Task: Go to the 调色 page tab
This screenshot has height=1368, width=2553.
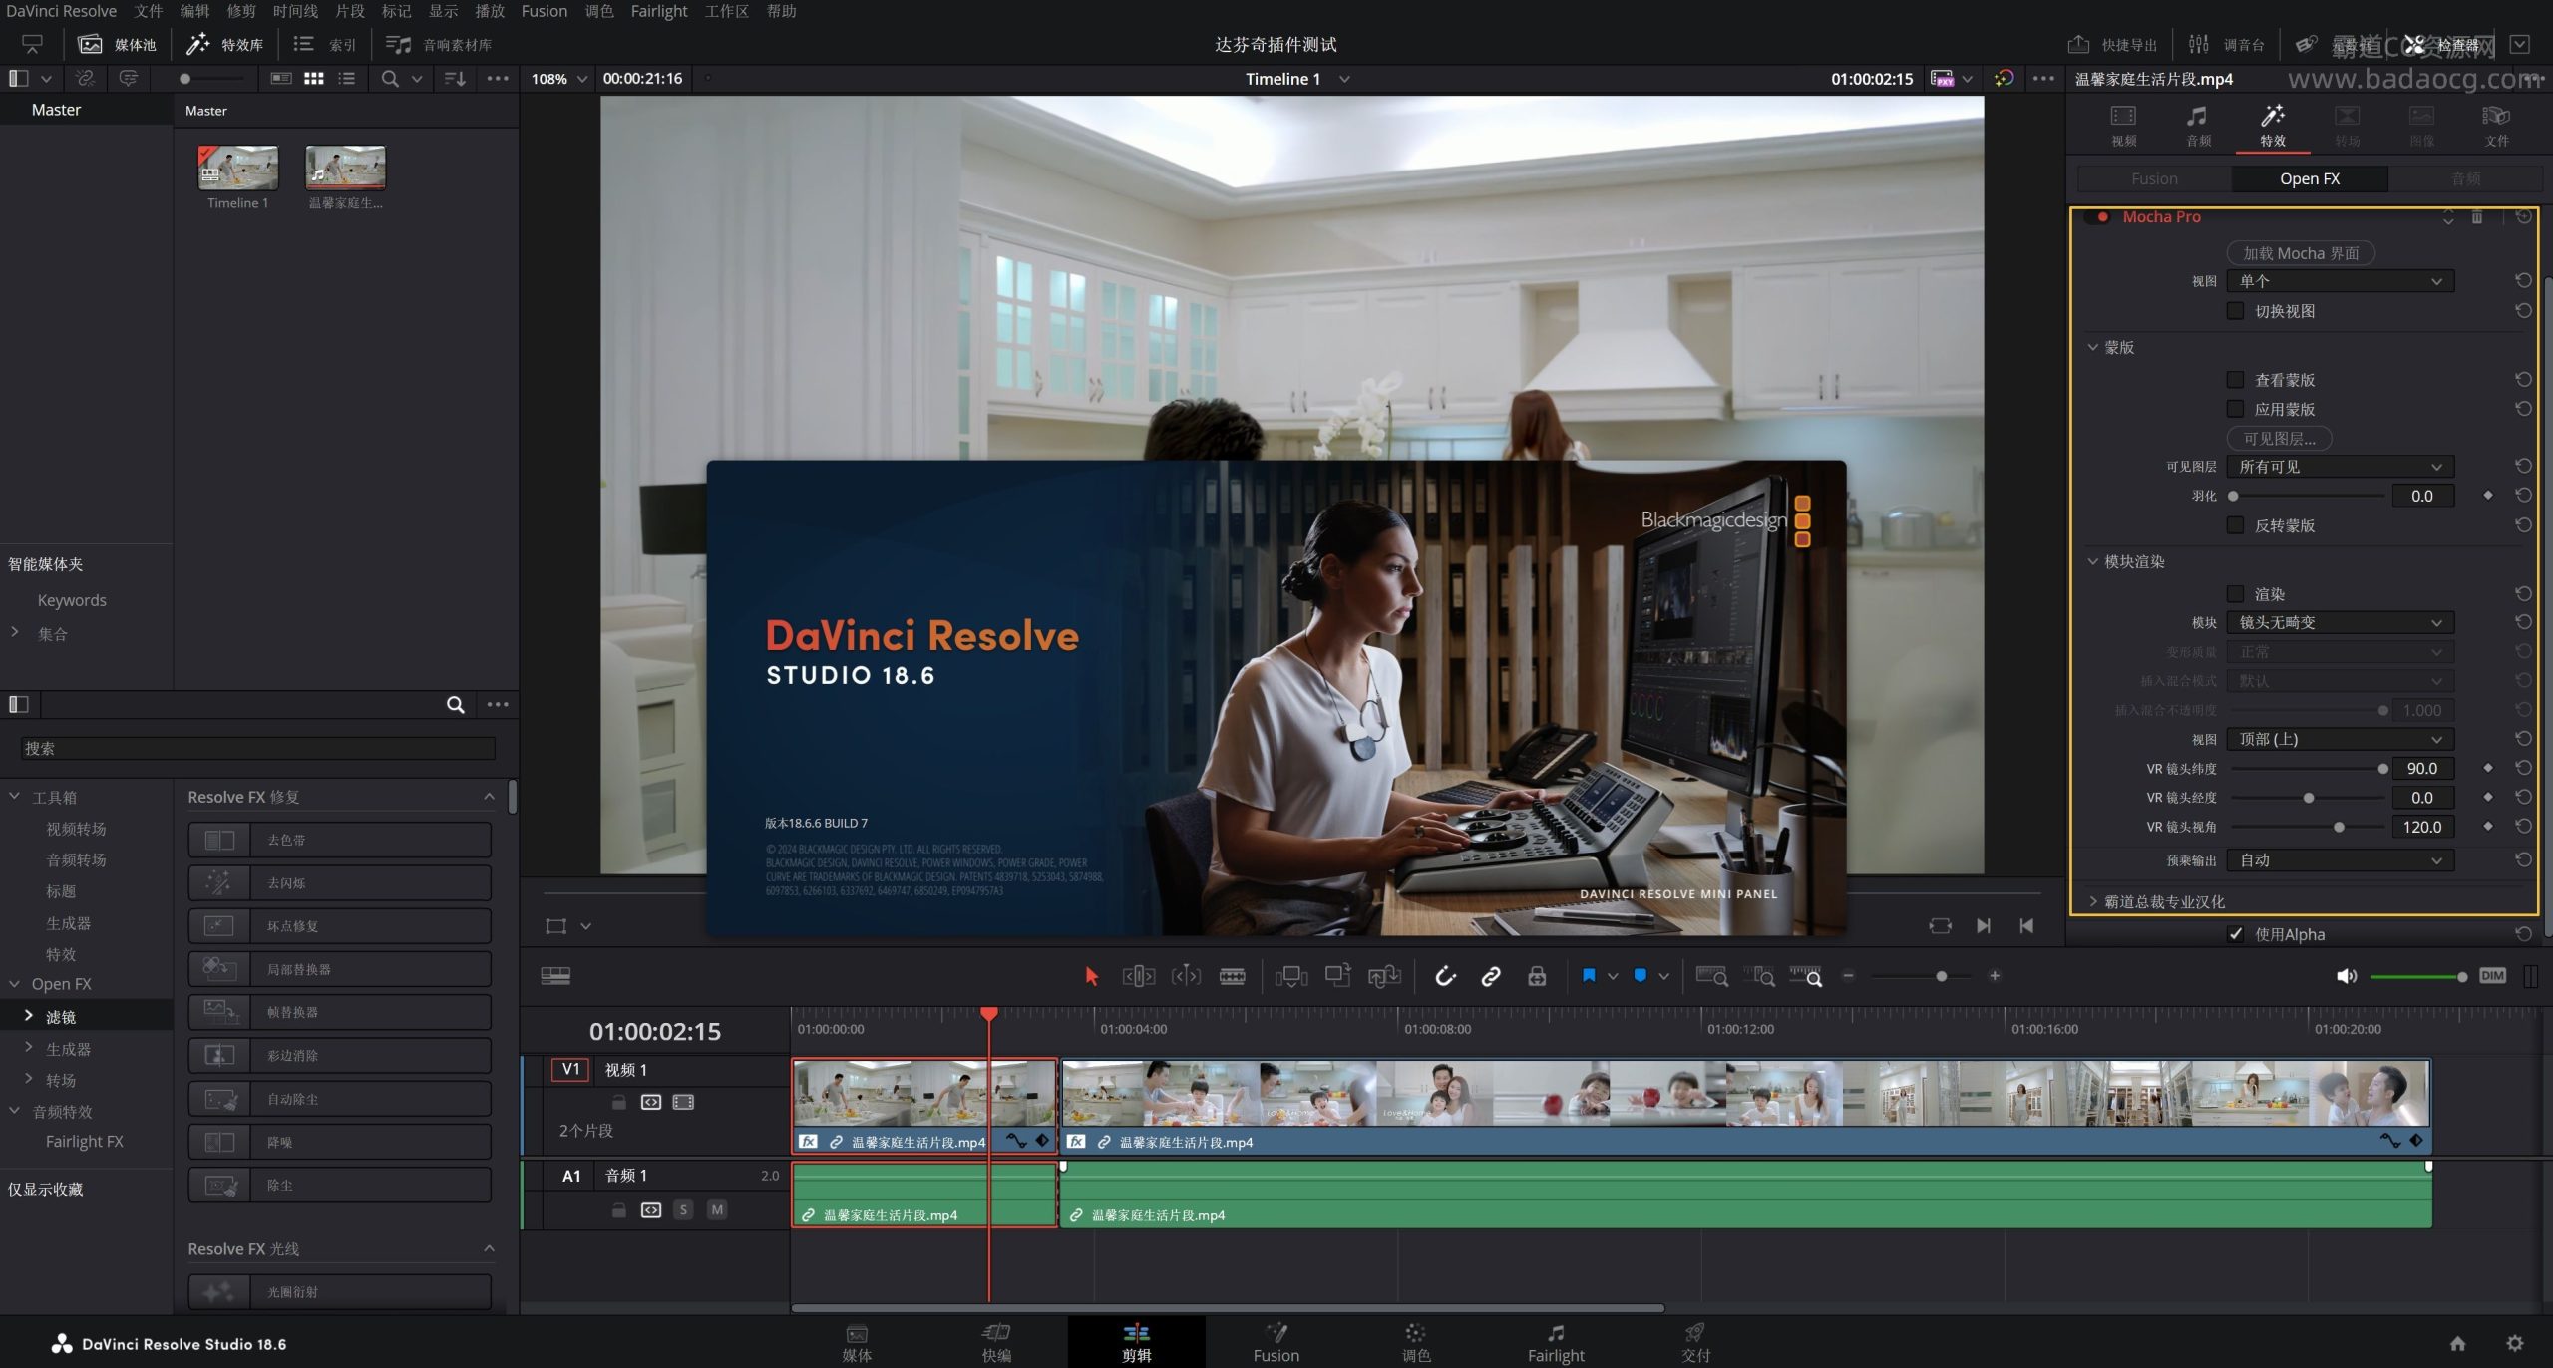Action: [1416, 1342]
